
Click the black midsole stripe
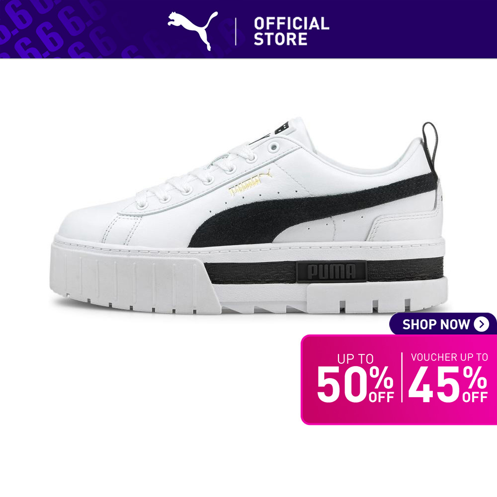click(324, 271)
